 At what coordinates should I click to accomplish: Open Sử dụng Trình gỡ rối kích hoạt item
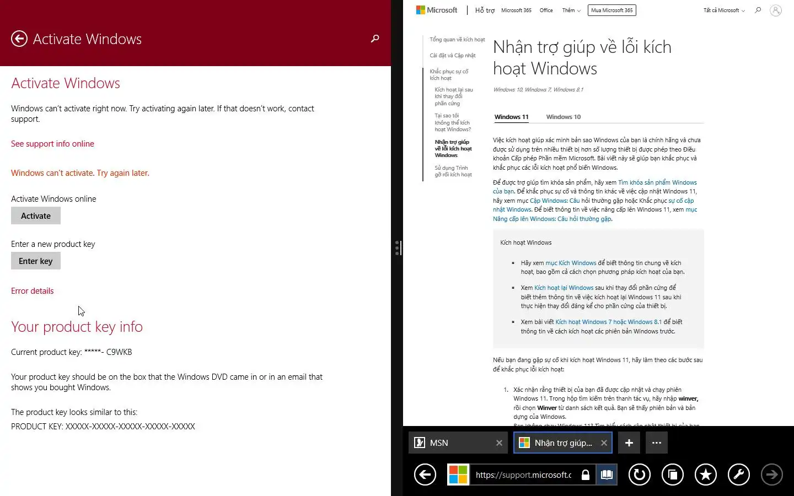tap(453, 171)
